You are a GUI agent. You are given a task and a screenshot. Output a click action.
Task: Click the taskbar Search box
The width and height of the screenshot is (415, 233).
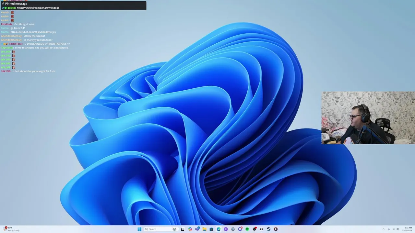coord(161,229)
